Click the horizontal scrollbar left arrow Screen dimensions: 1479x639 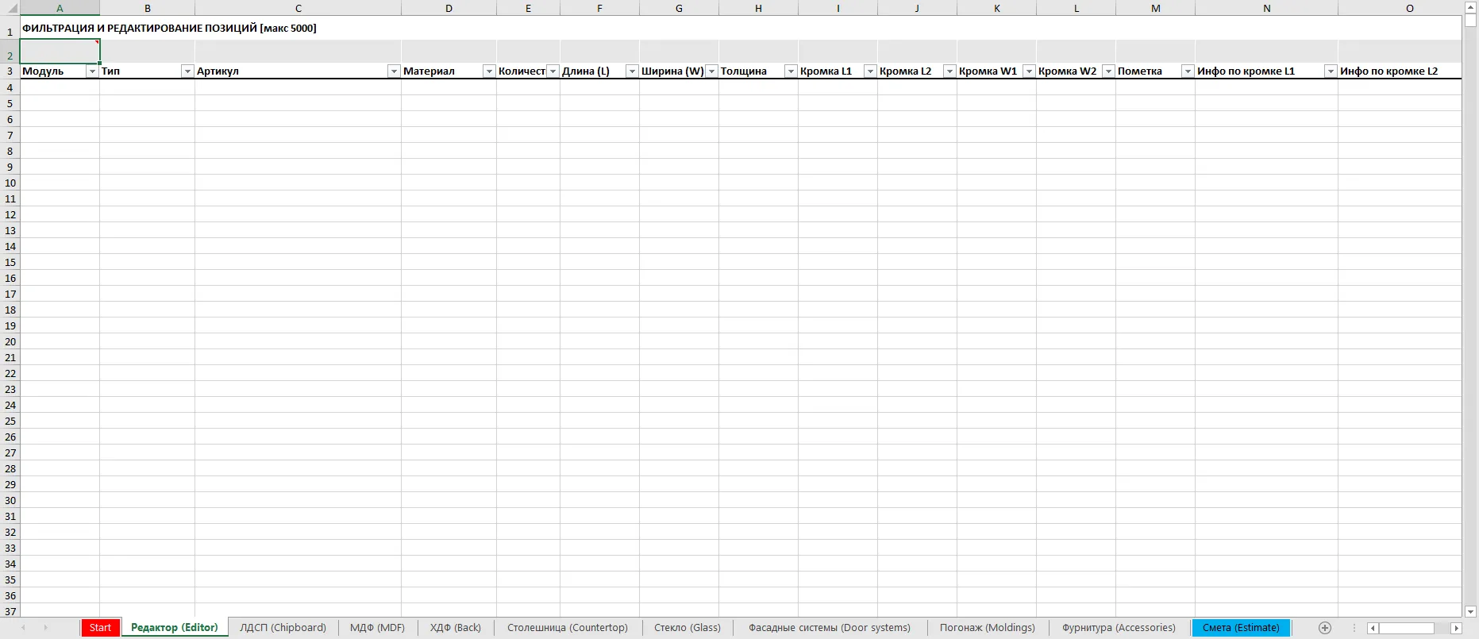tap(1373, 628)
